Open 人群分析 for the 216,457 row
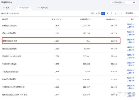139x100 pixels. [131, 88]
